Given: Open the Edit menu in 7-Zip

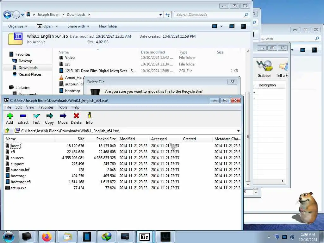Looking at the screenshot, I should pyautogui.click(x=19, y=107).
